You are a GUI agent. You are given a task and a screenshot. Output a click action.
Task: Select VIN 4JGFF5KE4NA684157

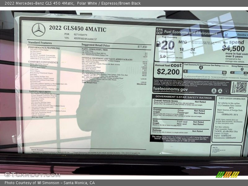tap(85, 38)
